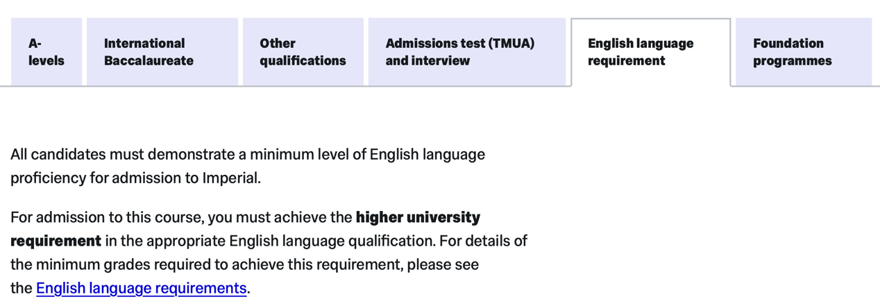
Task: Follow the English language requirements link
Action: pyautogui.click(x=141, y=288)
